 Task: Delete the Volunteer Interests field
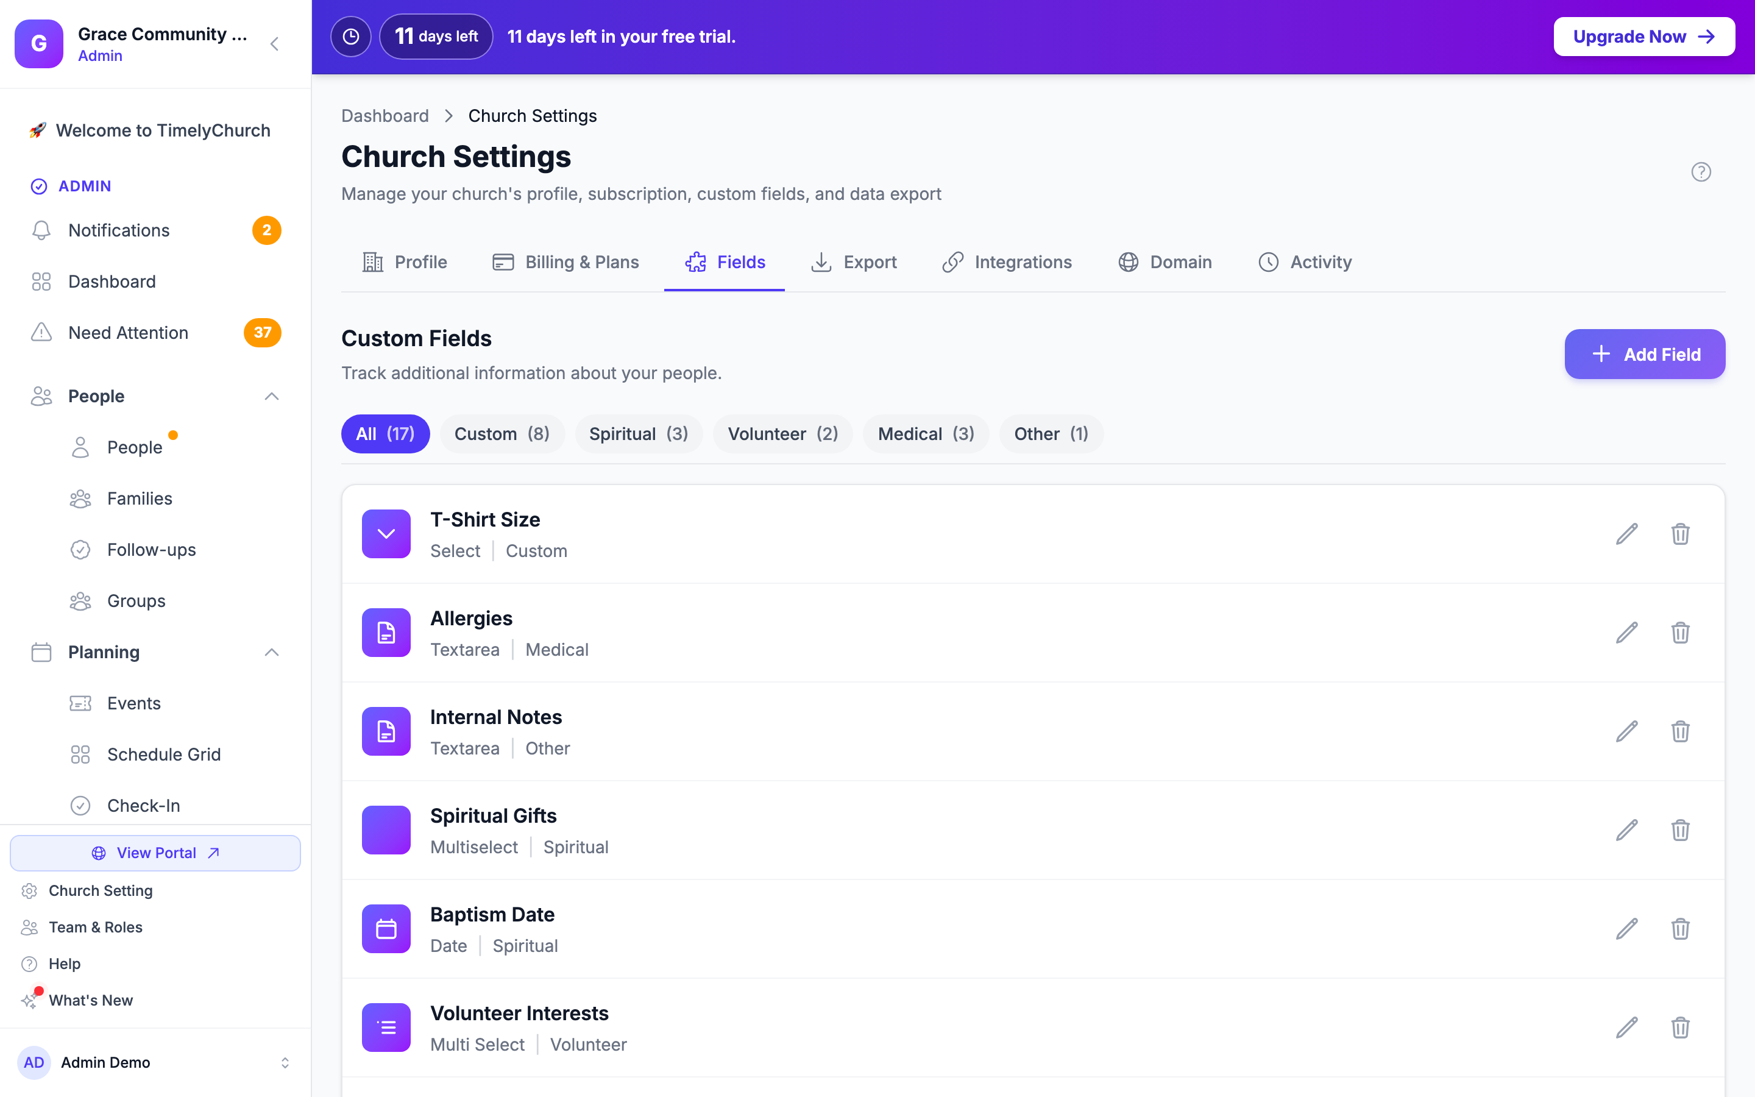pyautogui.click(x=1680, y=1028)
